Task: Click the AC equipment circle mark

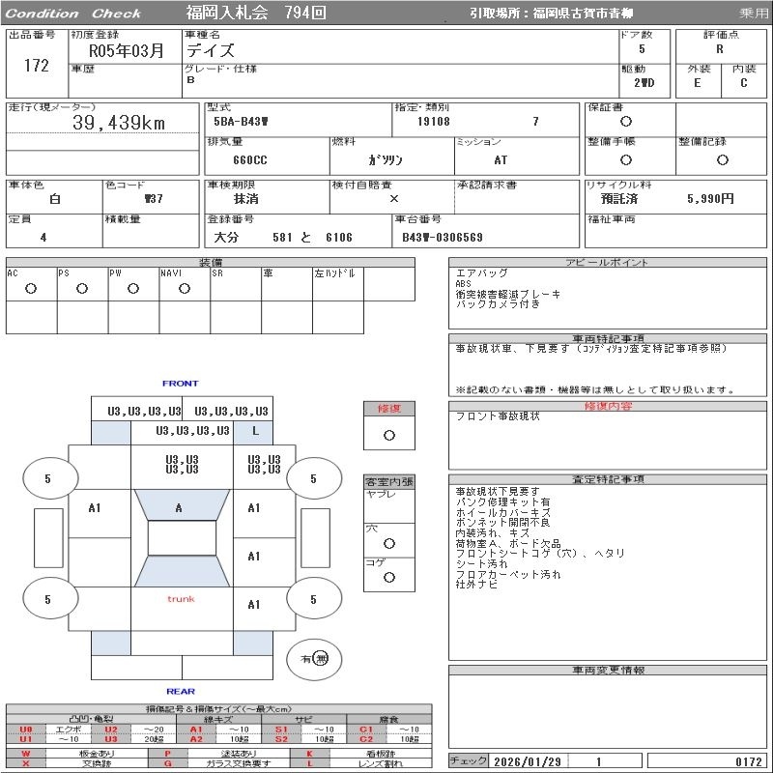Action: tap(31, 288)
